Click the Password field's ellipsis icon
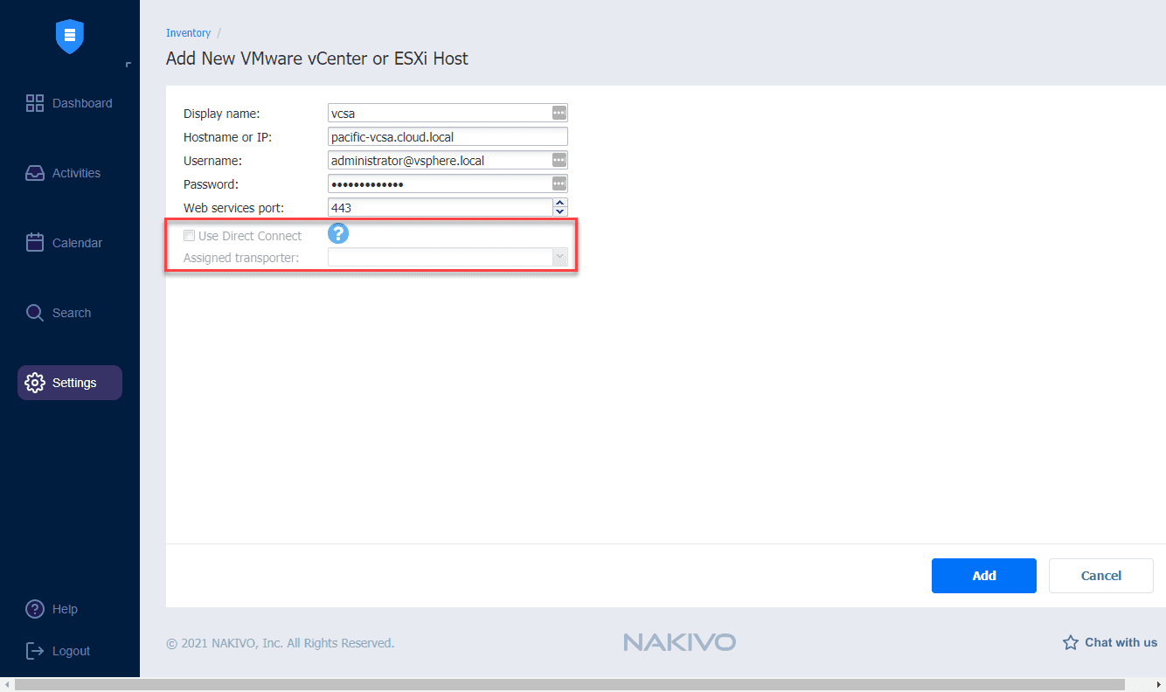Screen dimensions: 1166x692 click(559, 183)
